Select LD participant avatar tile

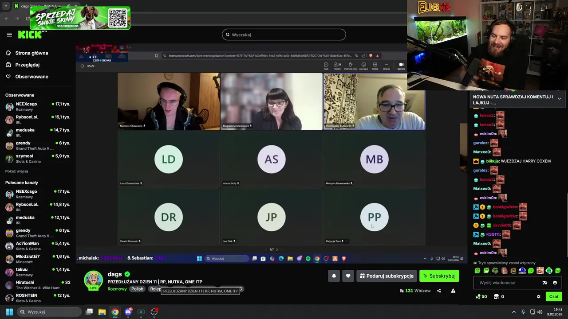169,159
